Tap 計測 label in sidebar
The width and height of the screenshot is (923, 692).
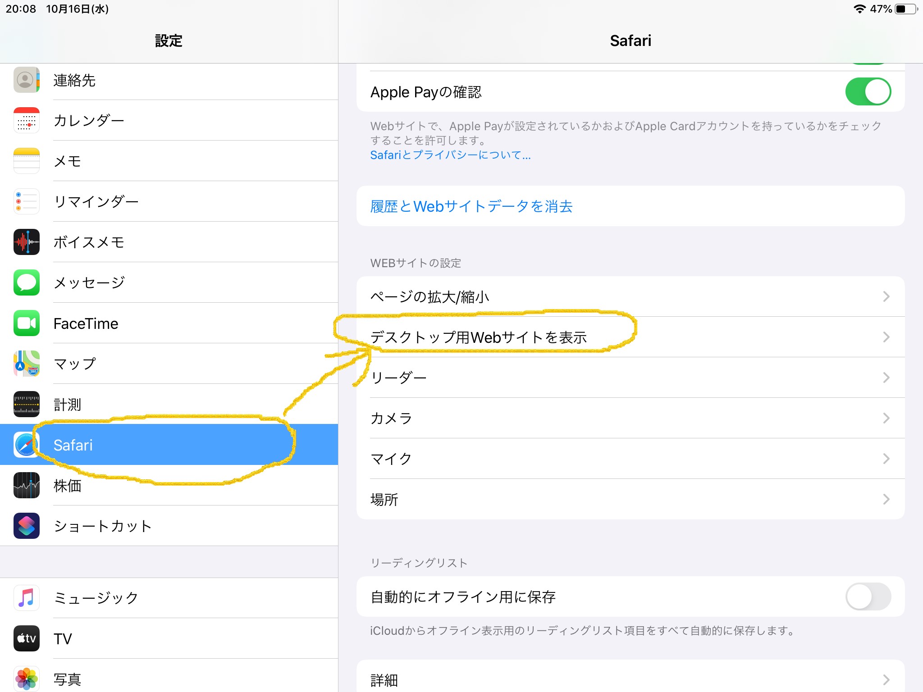67,404
